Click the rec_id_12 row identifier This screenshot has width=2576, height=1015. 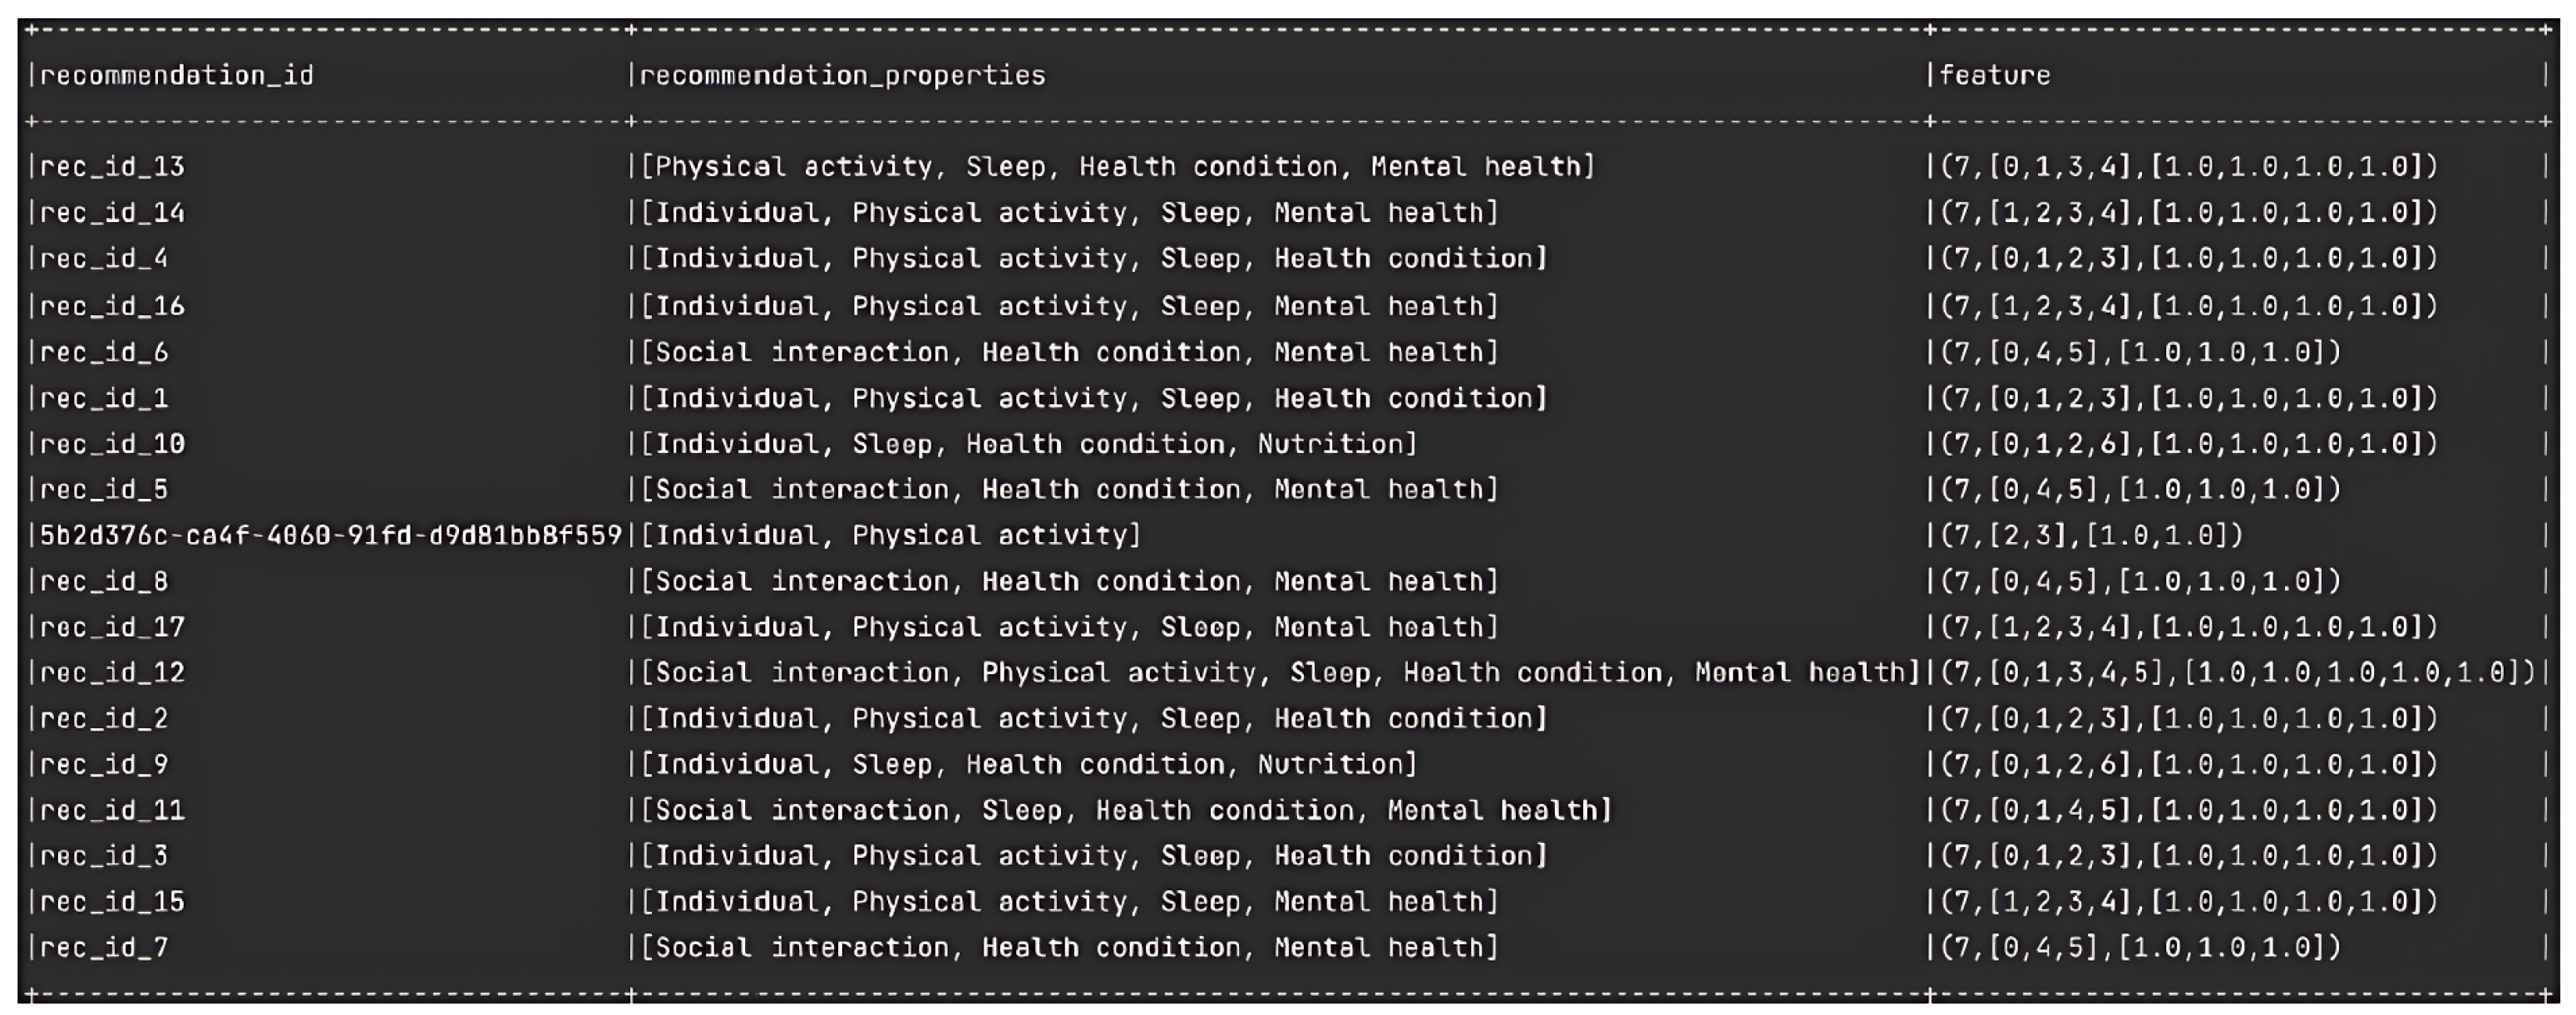[x=112, y=672]
